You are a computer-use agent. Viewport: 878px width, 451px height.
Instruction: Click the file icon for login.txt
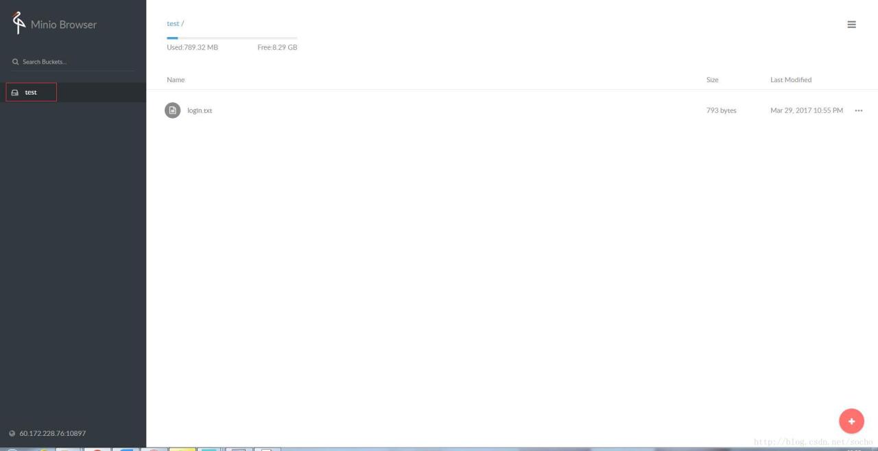172,110
